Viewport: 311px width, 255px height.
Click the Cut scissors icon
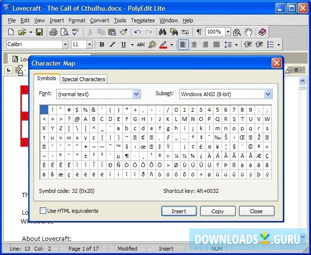point(90,32)
